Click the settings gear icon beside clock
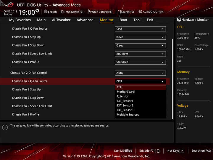Screen dimensions: 213x160 [x=37, y=11]
